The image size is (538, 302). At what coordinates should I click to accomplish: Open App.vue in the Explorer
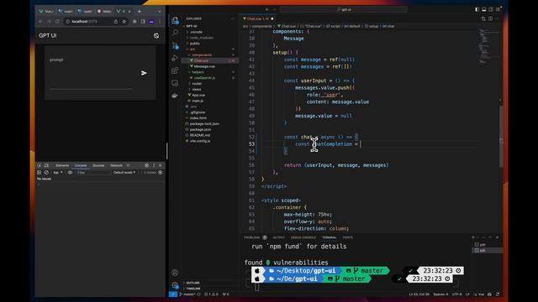[x=198, y=95]
